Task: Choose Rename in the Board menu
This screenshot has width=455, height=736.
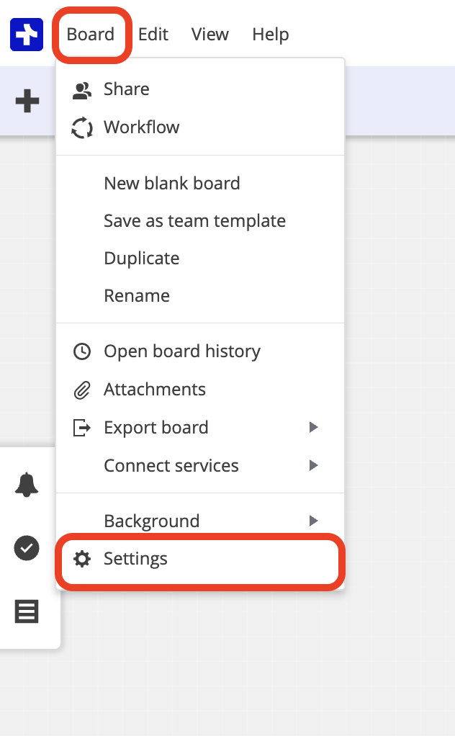Action: pos(137,296)
